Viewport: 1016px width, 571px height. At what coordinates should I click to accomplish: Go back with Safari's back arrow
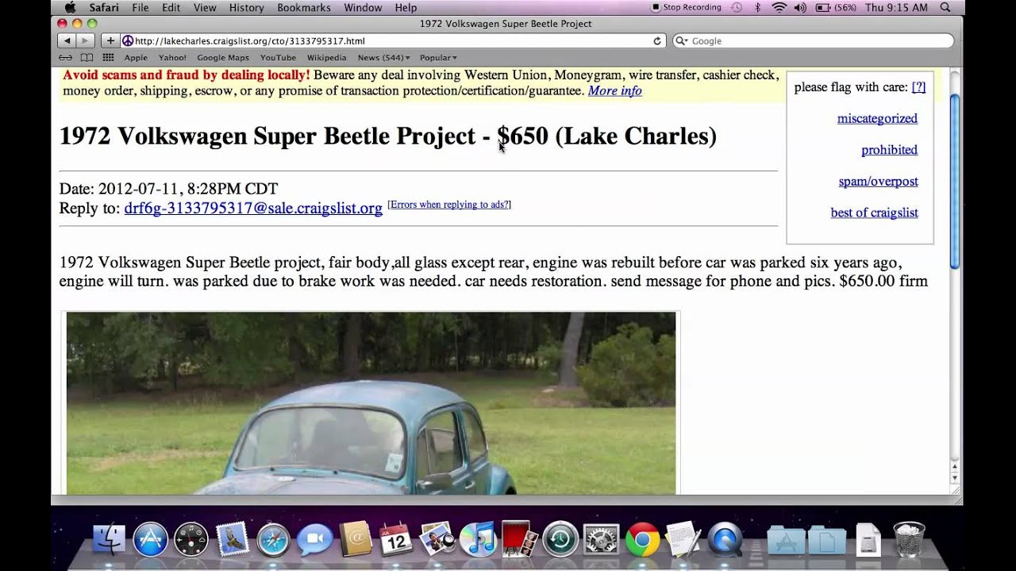tap(67, 40)
